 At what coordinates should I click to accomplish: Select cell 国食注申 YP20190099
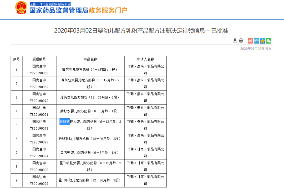(39, 180)
